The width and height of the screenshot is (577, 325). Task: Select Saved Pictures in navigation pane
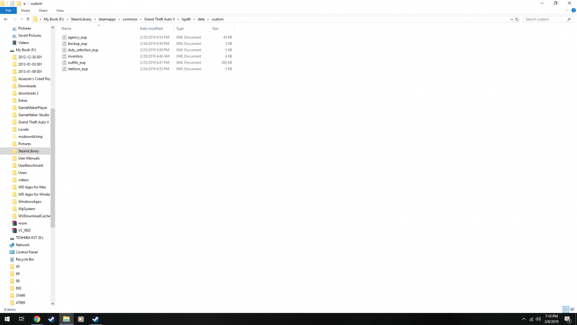pyautogui.click(x=29, y=36)
